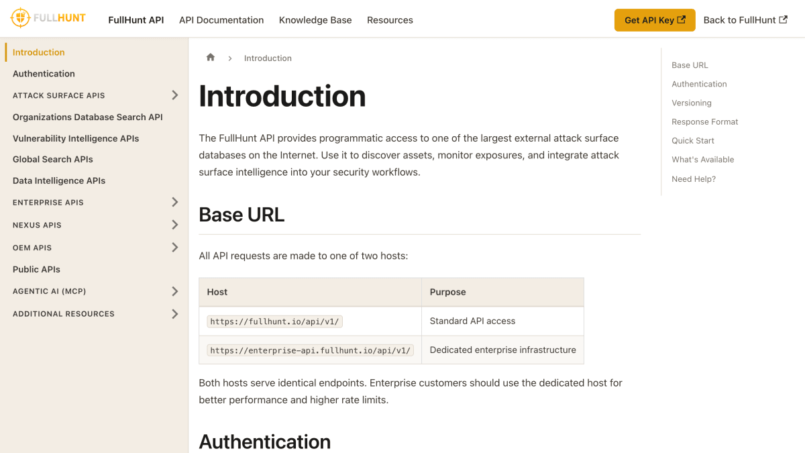Expand the Enterprise APIs chevron
805x453 pixels.
coord(174,202)
